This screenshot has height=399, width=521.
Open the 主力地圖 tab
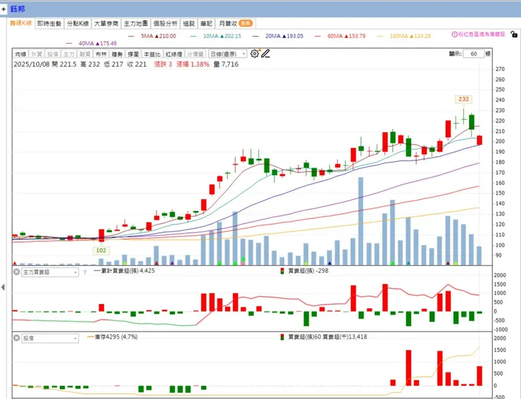point(136,24)
